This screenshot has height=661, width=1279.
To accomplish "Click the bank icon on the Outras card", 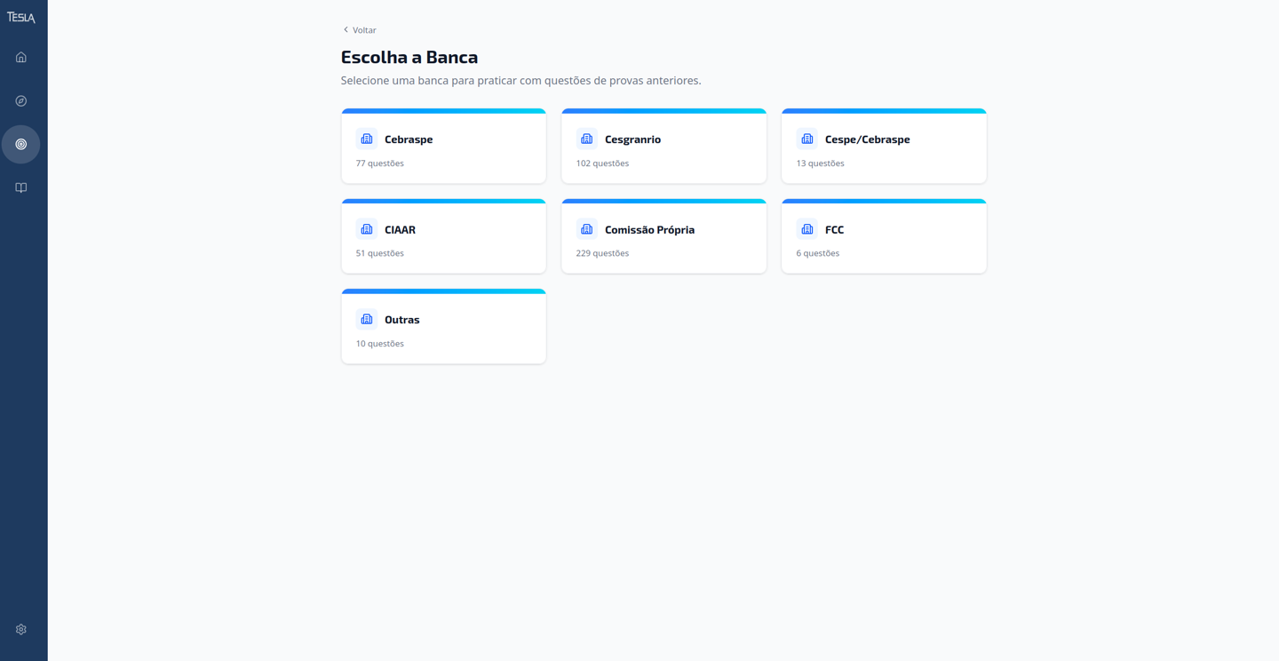I will [x=366, y=319].
